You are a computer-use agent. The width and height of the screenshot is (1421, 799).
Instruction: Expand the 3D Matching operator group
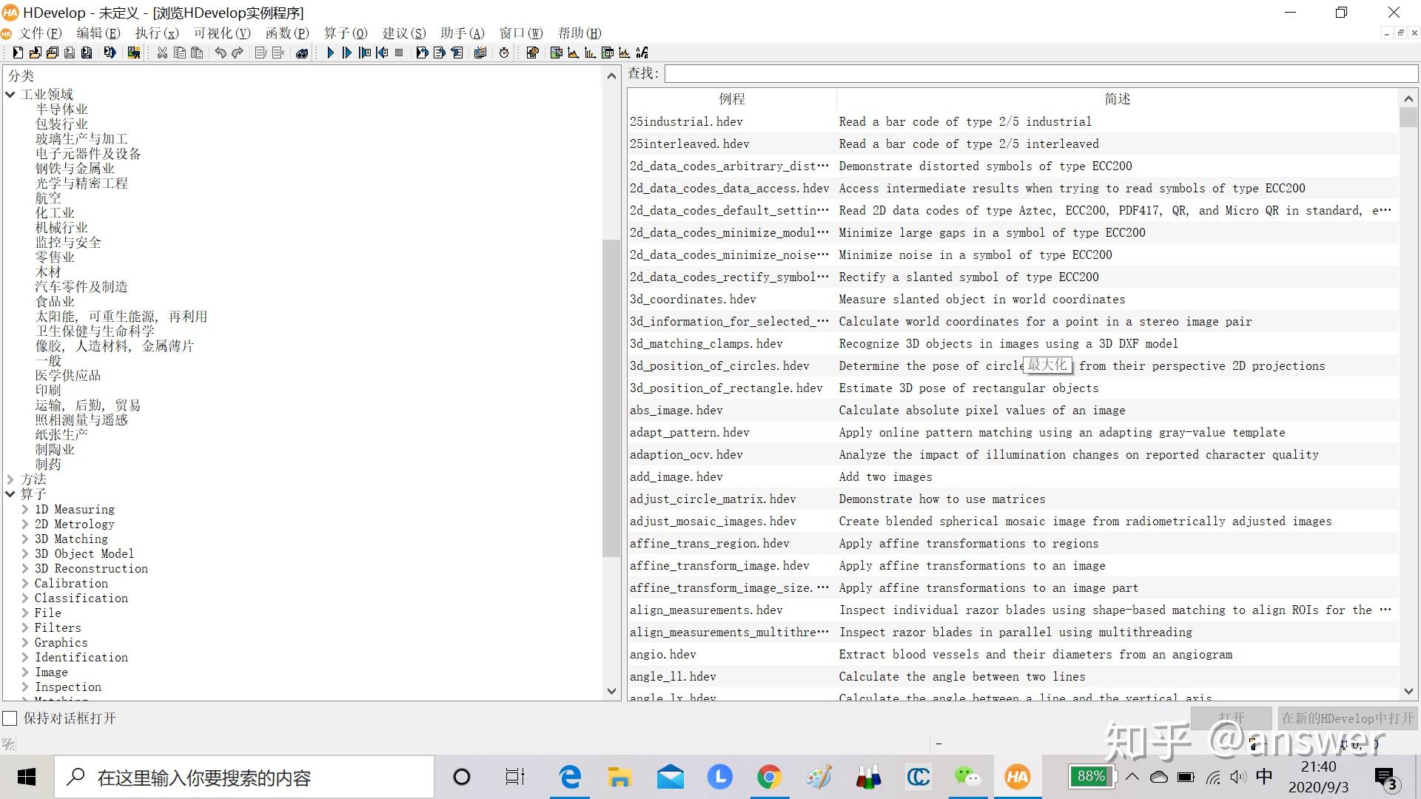point(25,539)
